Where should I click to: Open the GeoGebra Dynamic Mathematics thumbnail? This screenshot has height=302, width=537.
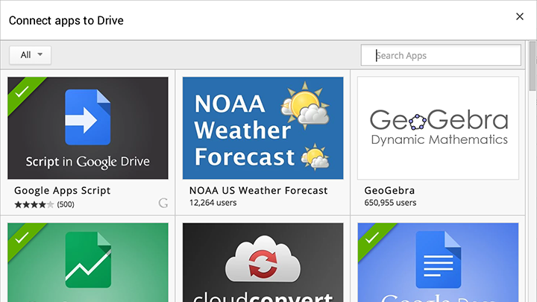click(438, 128)
